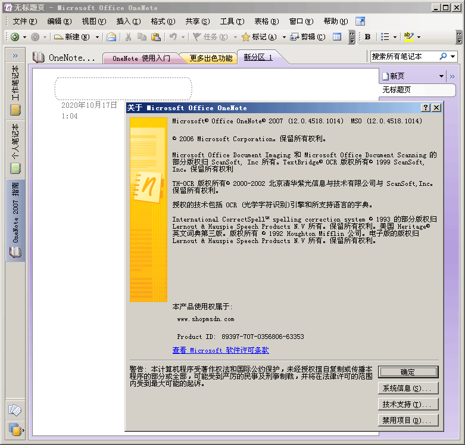Open the search scope dropdown arrow
Screen dimensions: 465x445
[453, 57]
